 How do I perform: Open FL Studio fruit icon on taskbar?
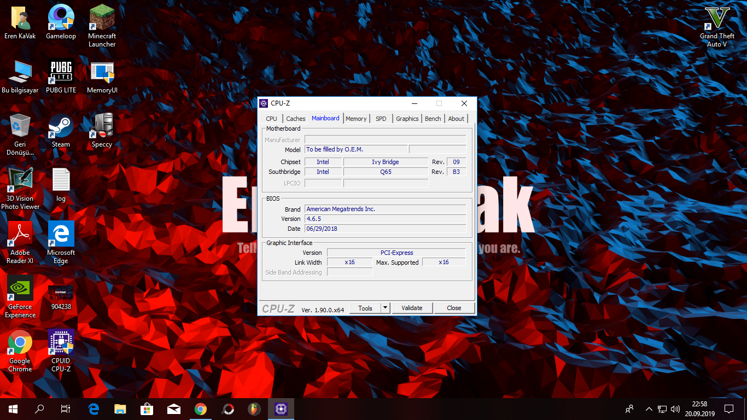point(254,409)
